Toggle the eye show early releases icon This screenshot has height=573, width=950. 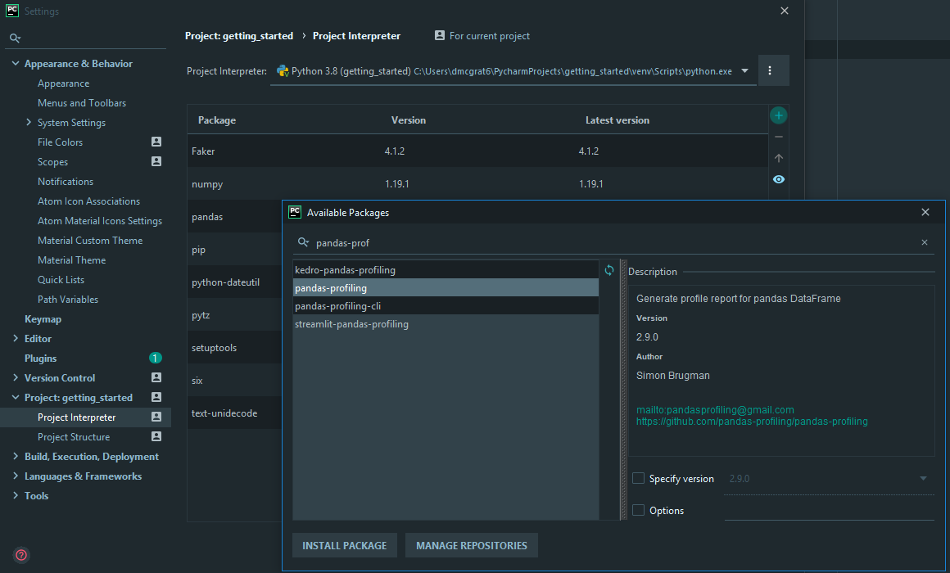click(x=778, y=179)
